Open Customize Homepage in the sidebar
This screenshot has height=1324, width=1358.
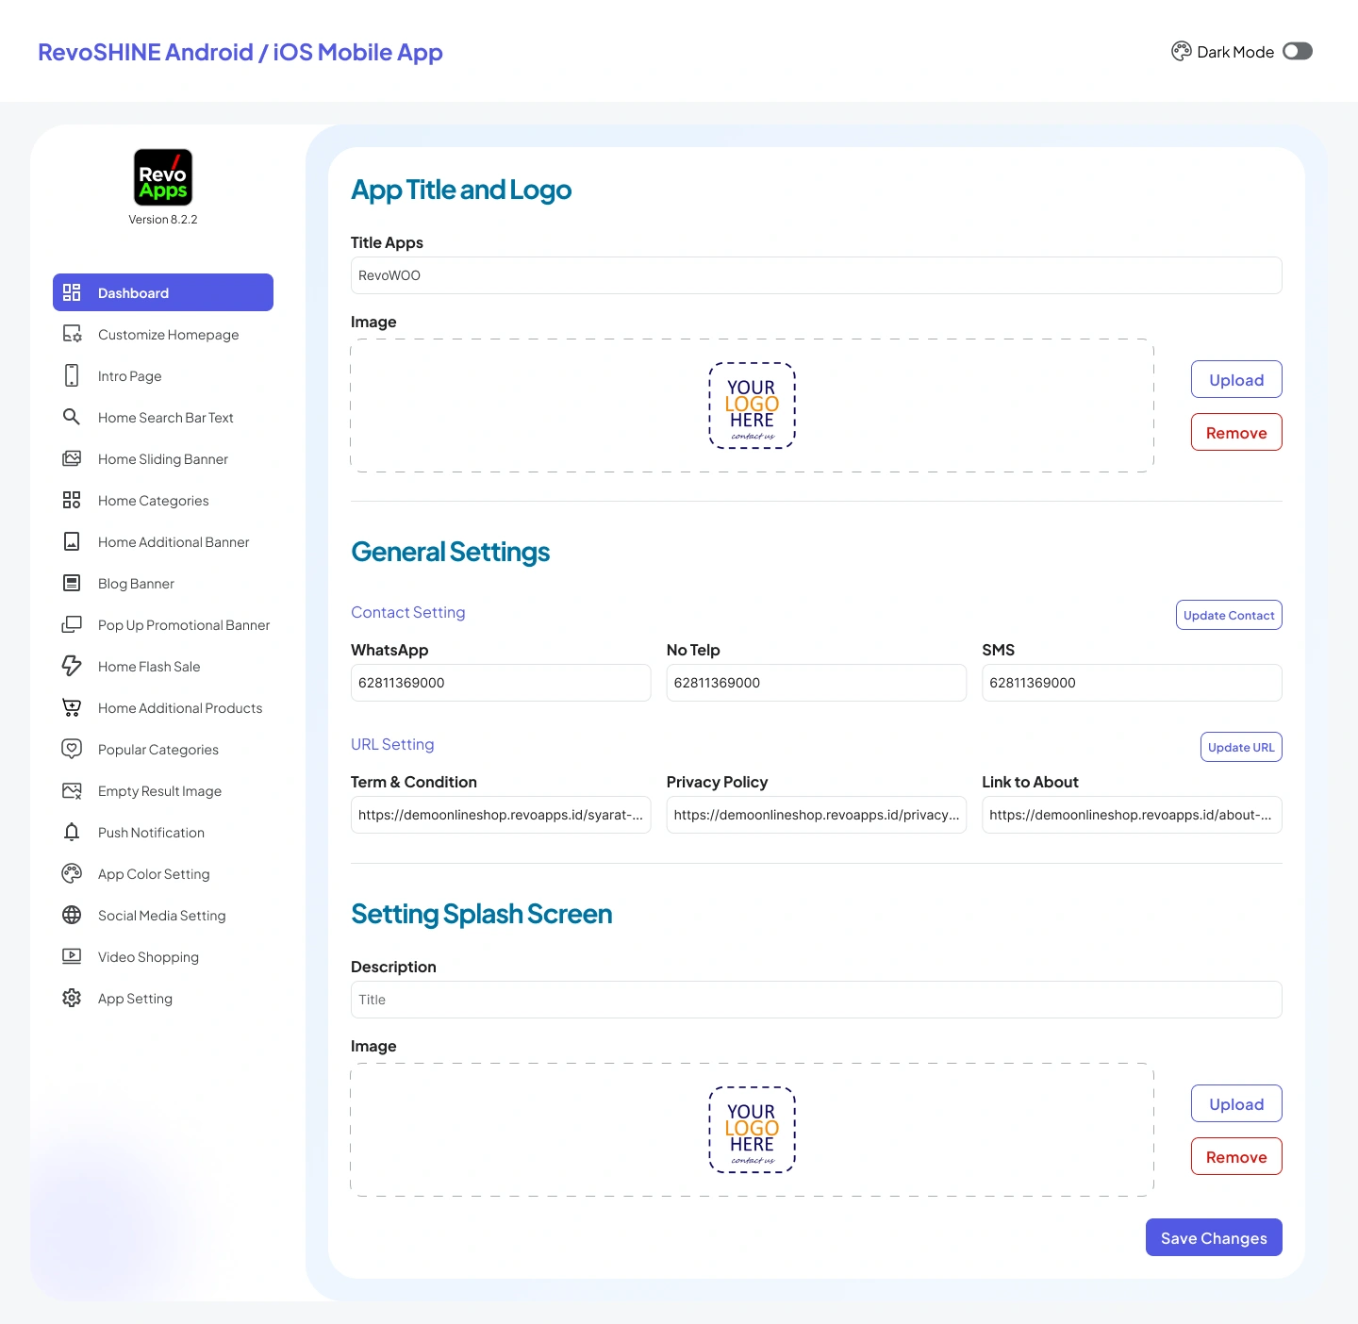(x=163, y=334)
